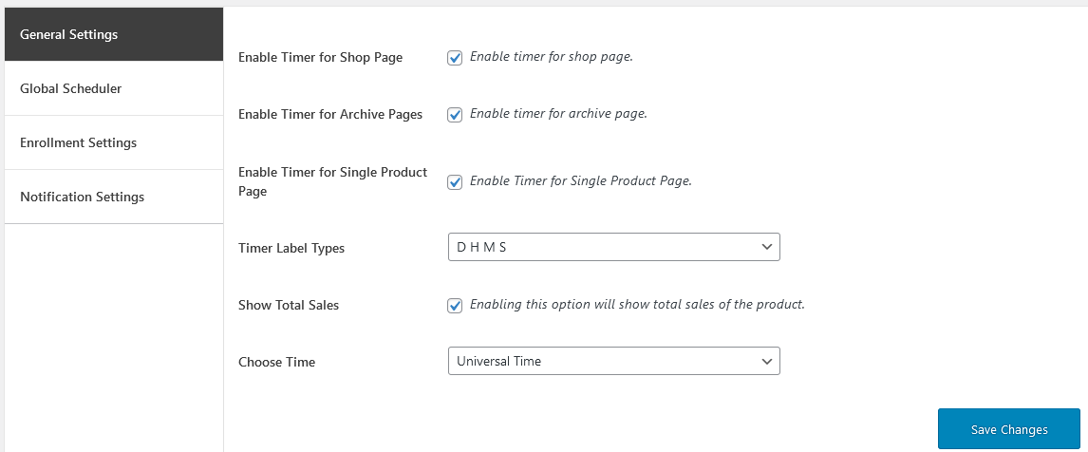This screenshot has width=1088, height=452.
Task: Toggle Enable Timer for Archive Pages checkbox
Action: (455, 114)
